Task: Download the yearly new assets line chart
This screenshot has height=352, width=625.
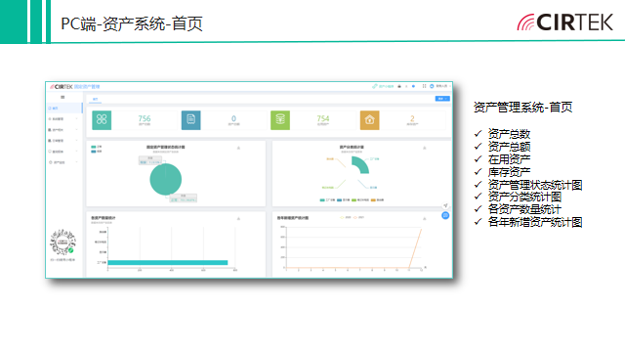Action: point(425,219)
